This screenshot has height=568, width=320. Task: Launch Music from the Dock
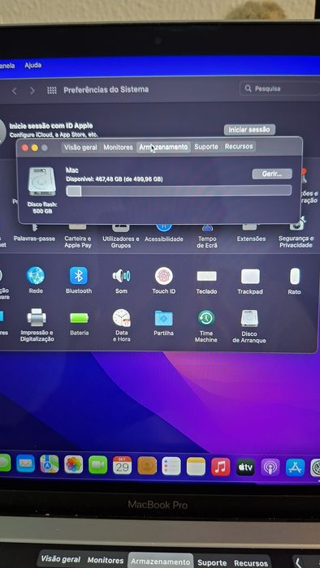coord(221,467)
